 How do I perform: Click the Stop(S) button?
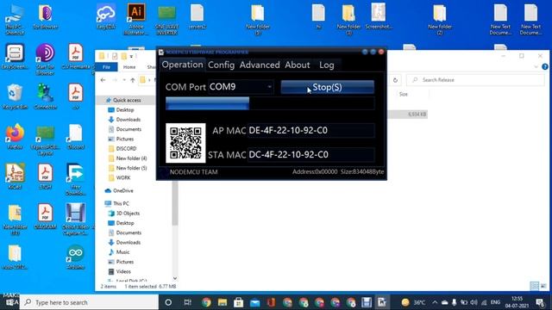328,87
